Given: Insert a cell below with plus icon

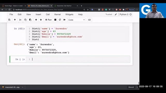Looking at the screenshot, I should [15, 20].
